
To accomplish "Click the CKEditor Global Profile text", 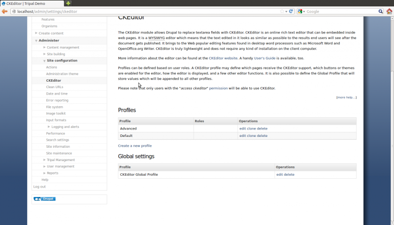I will click(x=139, y=174).
